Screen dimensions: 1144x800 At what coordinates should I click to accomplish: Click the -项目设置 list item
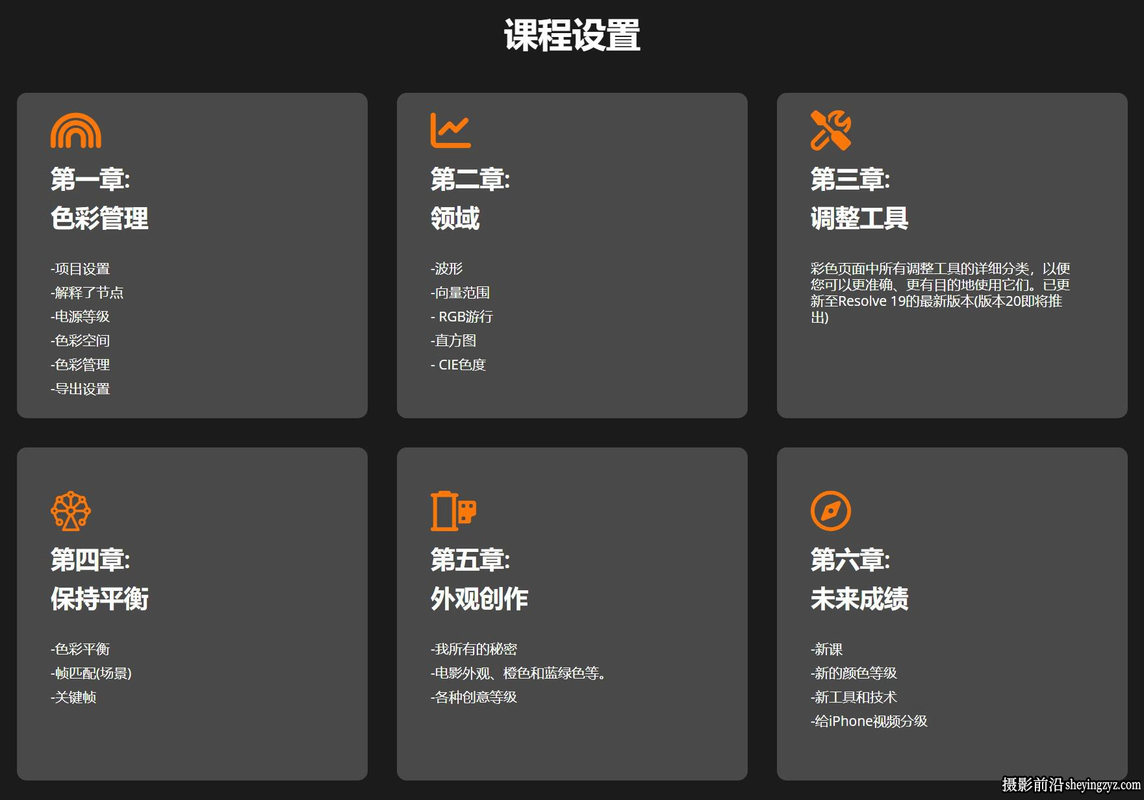pos(81,269)
